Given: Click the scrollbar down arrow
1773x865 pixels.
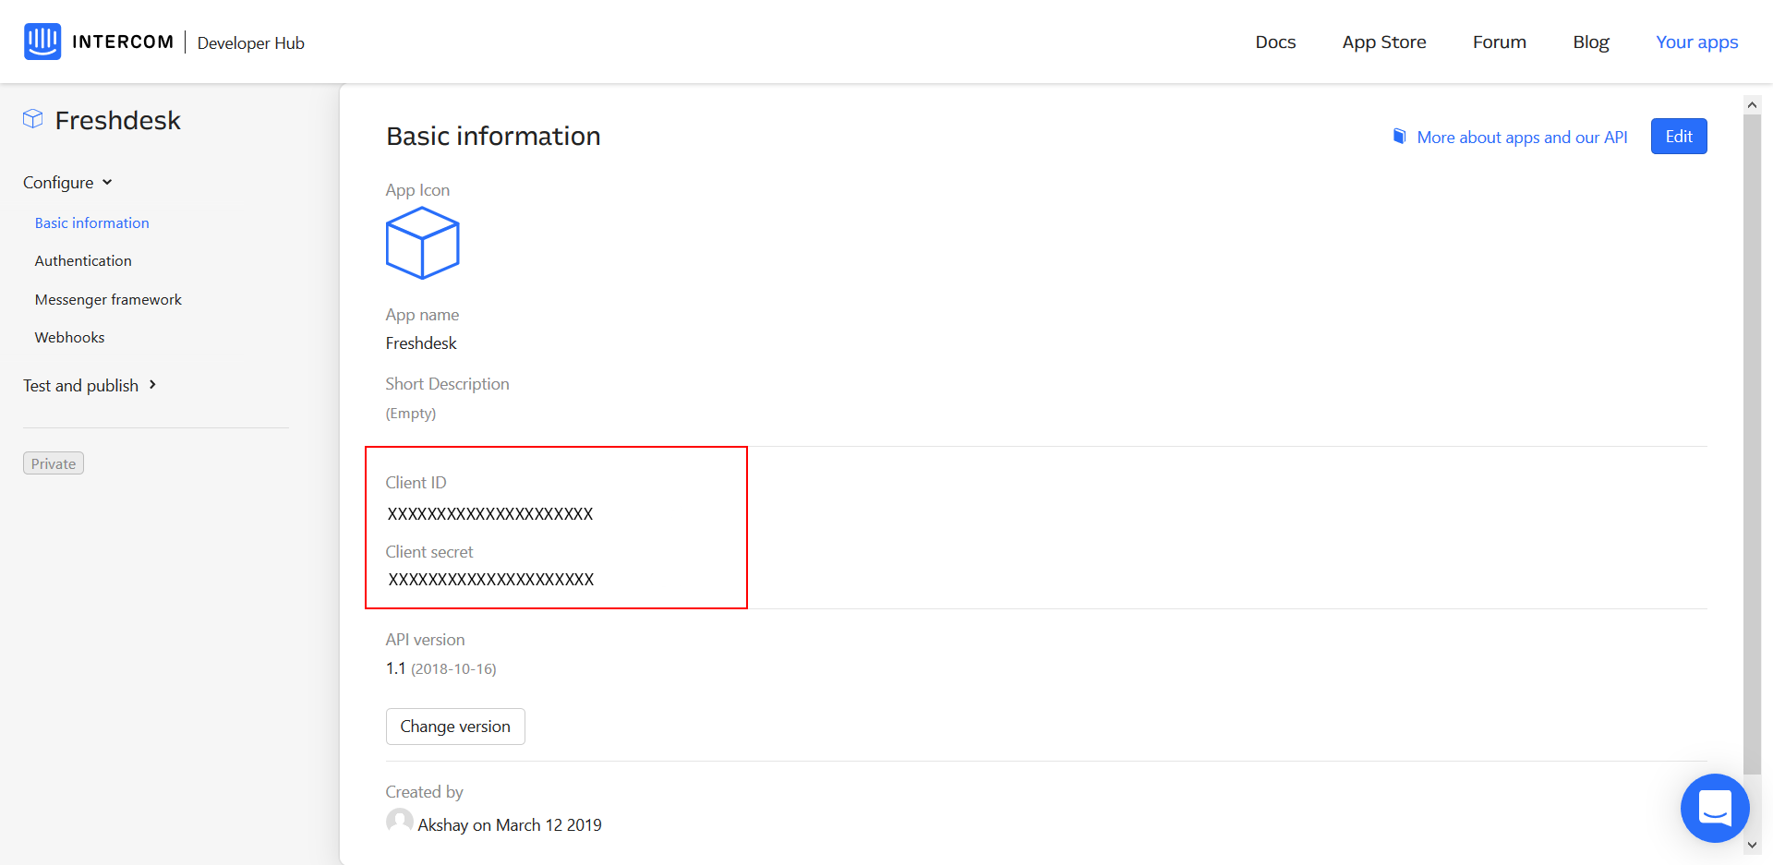Looking at the screenshot, I should (x=1752, y=845).
